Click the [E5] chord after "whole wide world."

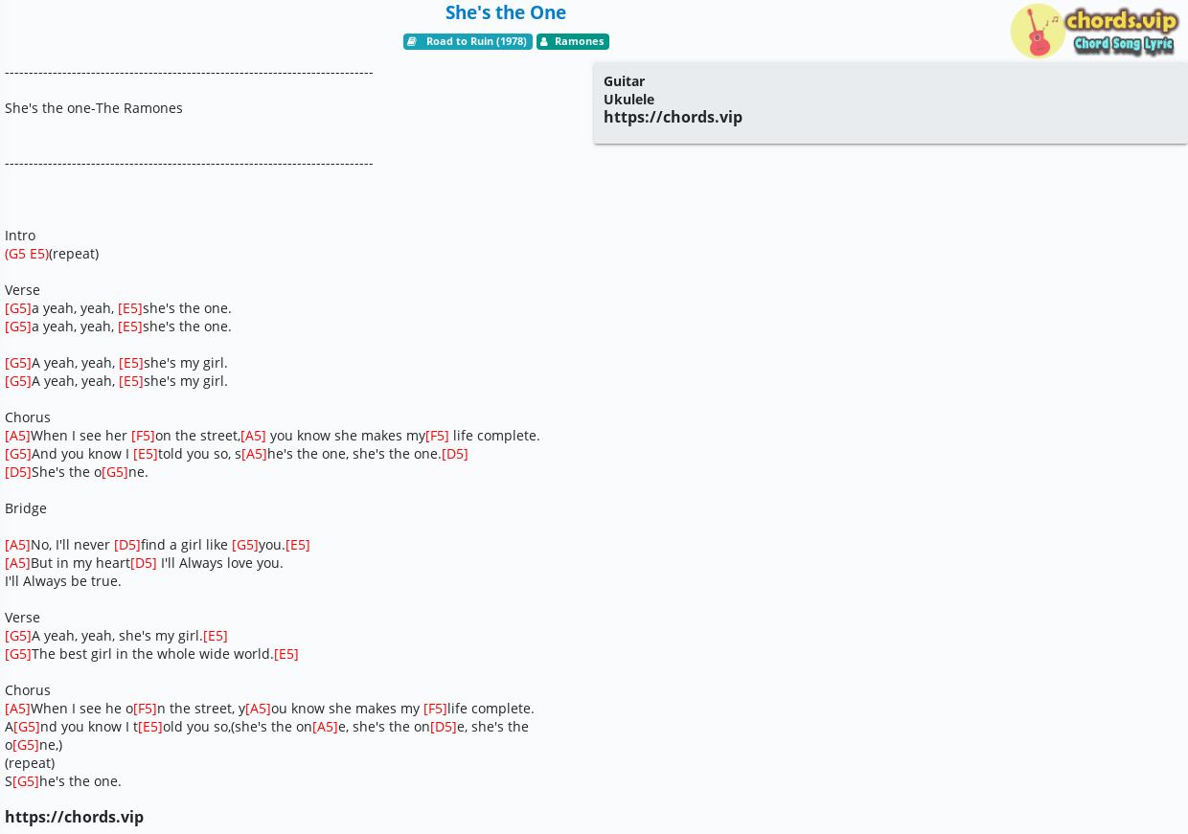286,654
